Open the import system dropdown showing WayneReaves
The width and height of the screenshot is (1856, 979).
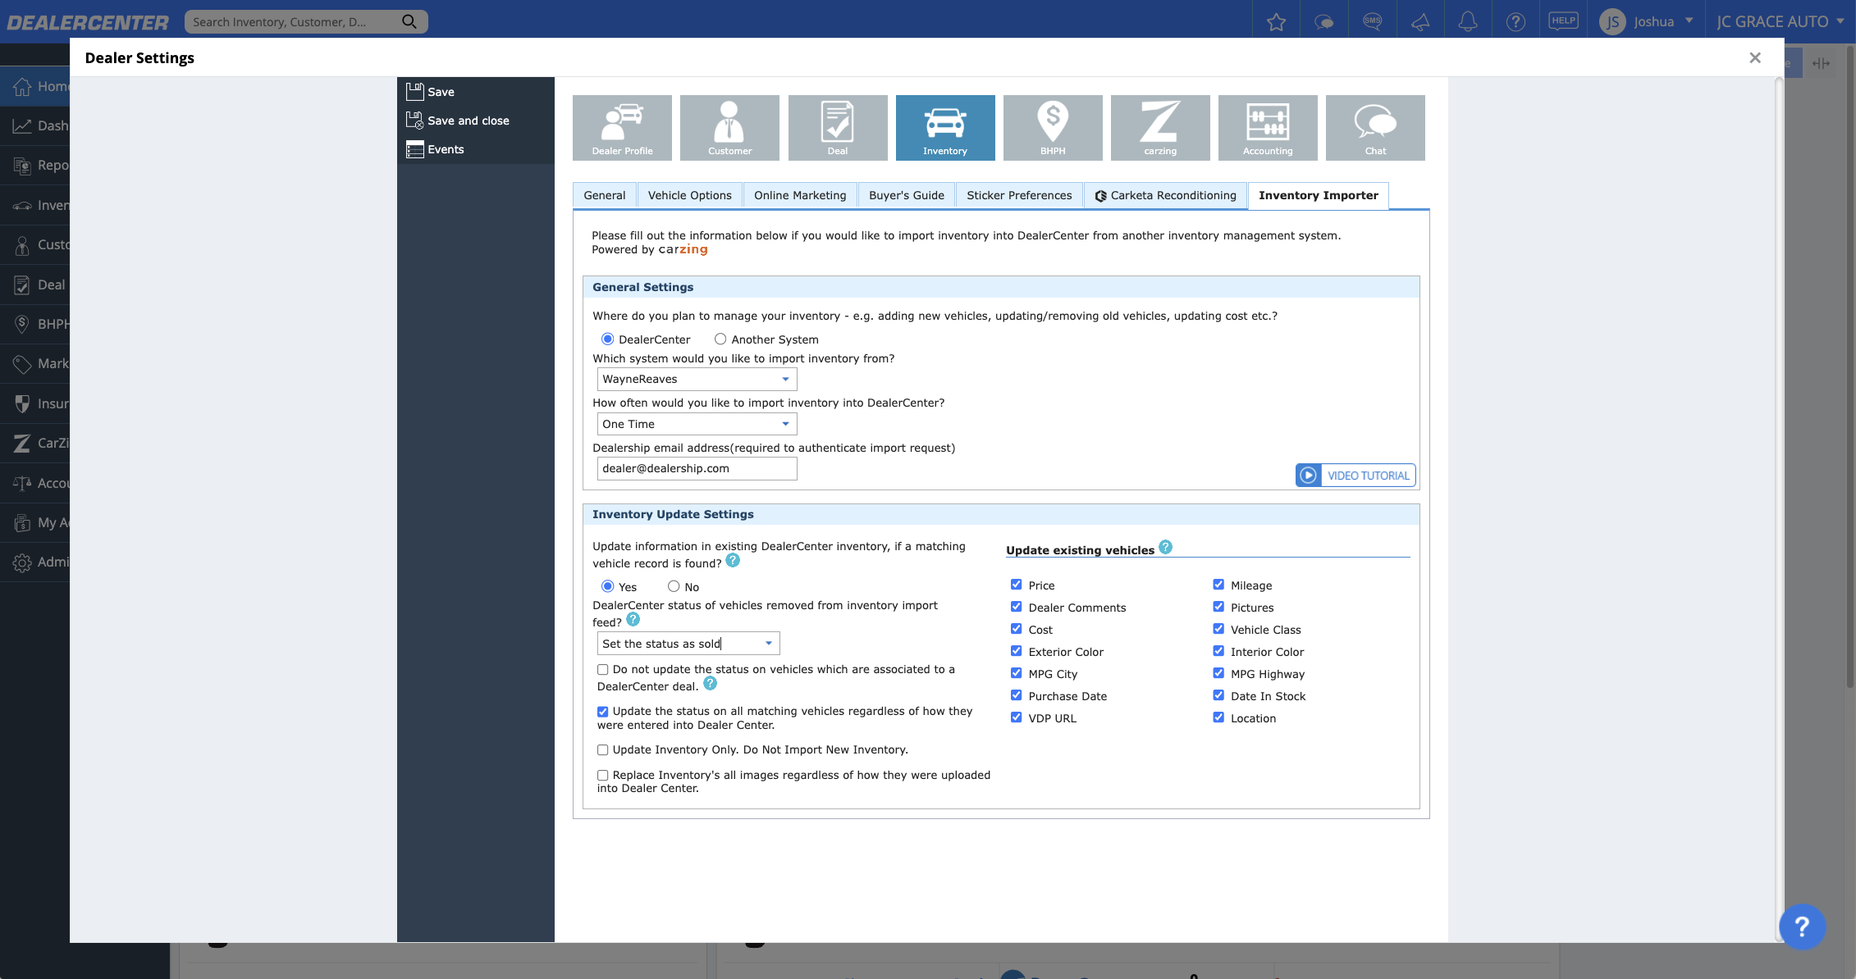tap(696, 379)
